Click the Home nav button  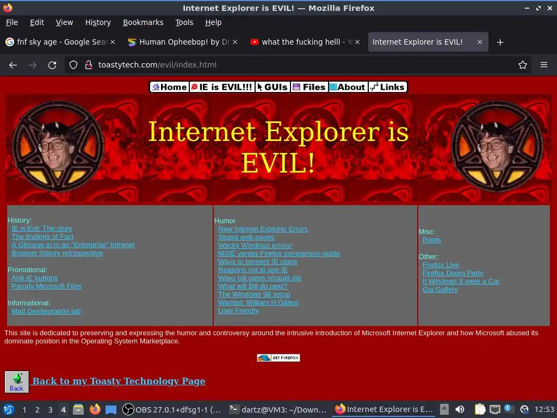[x=170, y=87]
